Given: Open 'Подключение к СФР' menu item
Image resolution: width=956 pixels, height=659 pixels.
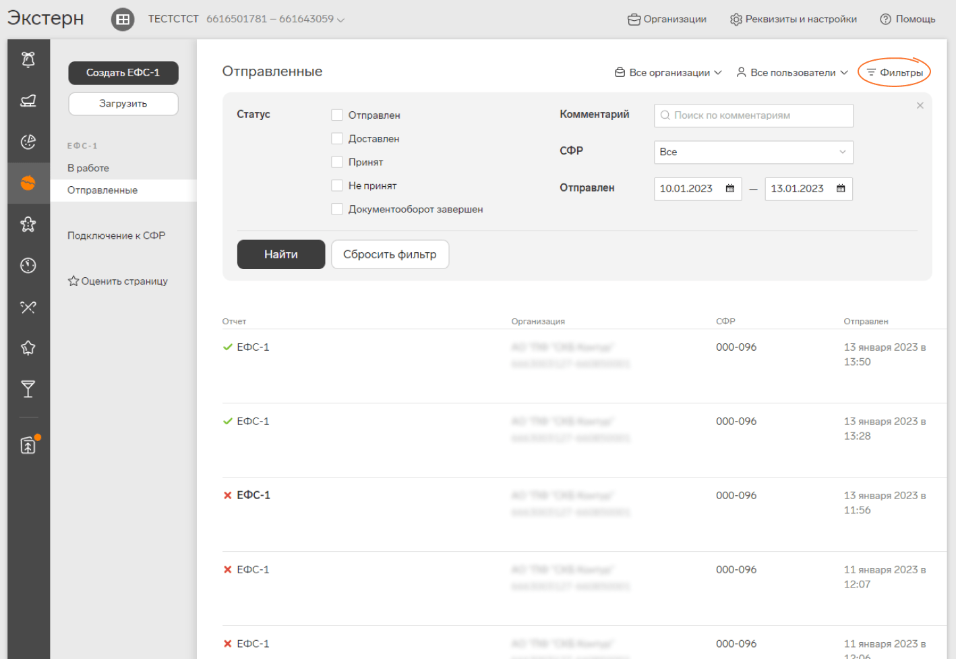Looking at the screenshot, I should coord(116,235).
